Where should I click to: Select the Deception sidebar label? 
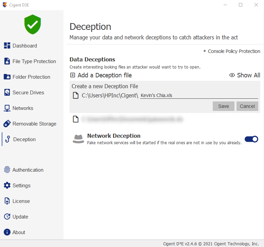(x=24, y=139)
